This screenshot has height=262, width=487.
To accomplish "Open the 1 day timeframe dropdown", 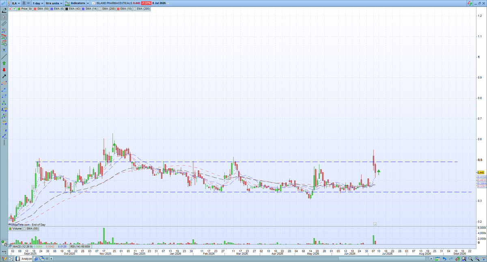I will click(x=38, y=3).
